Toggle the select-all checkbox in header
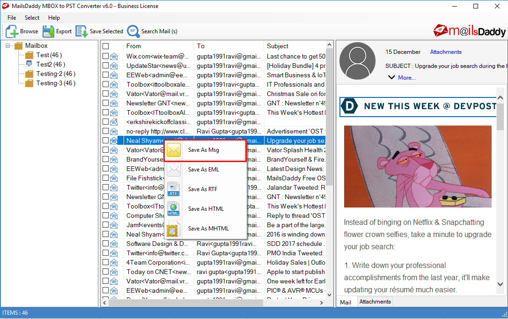 click(x=106, y=46)
